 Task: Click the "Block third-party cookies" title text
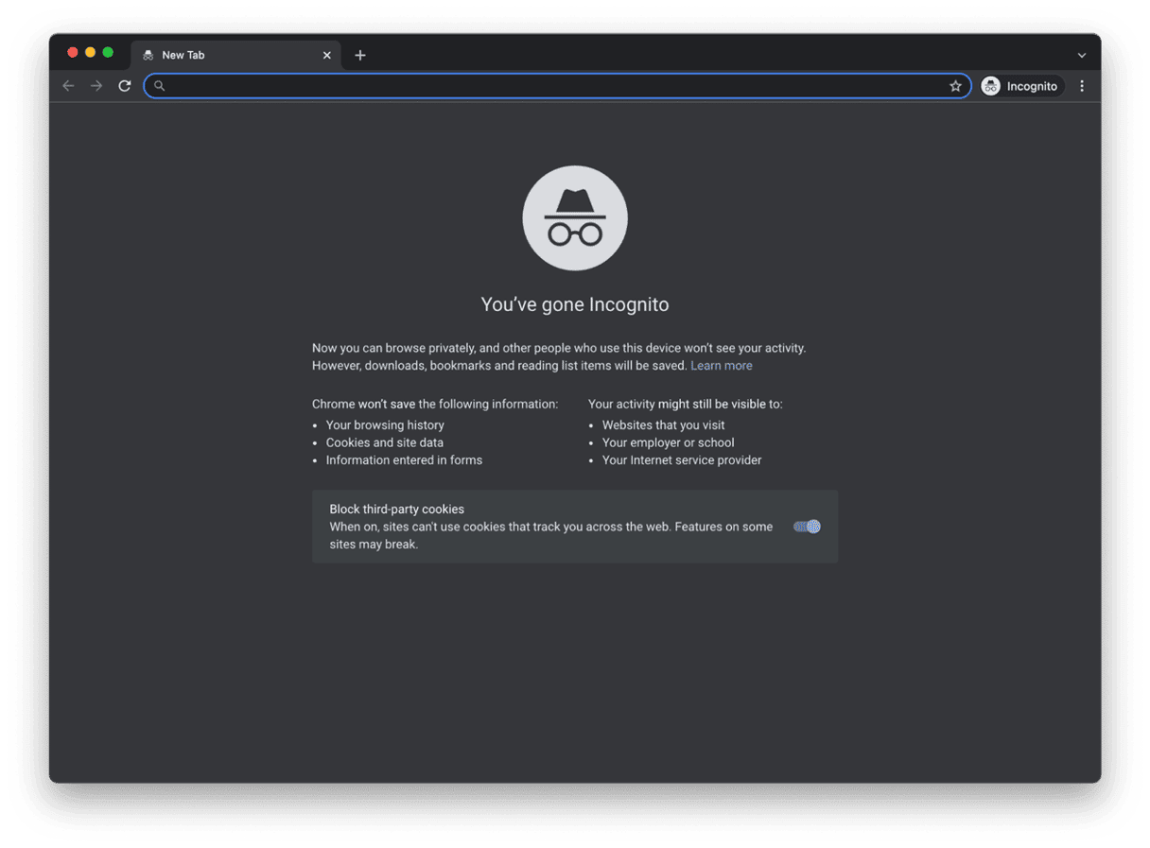(x=397, y=510)
